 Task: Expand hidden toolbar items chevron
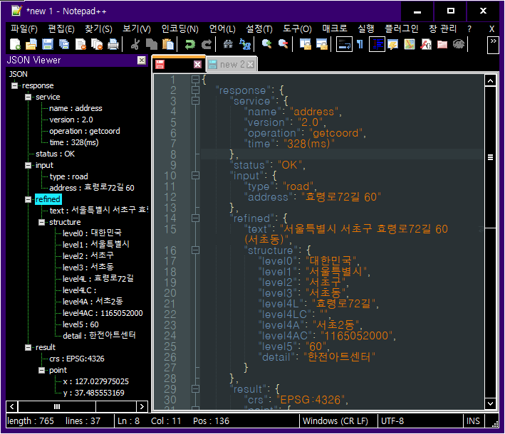pyautogui.click(x=493, y=45)
